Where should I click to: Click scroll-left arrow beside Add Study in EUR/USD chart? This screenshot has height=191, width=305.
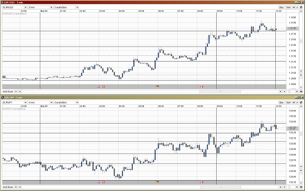point(20,91)
